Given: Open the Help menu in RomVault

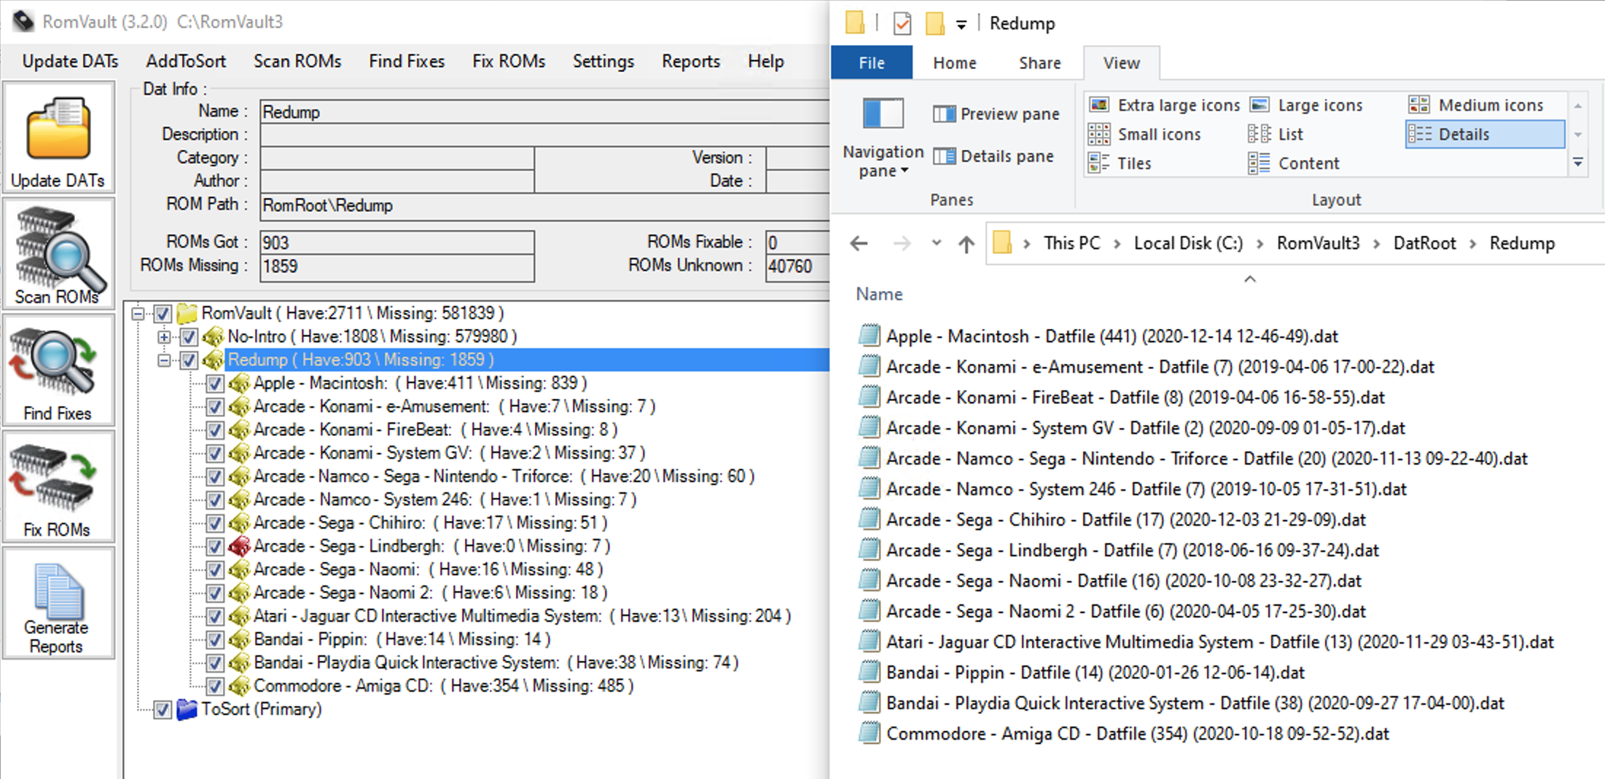Looking at the screenshot, I should pos(766,61).
